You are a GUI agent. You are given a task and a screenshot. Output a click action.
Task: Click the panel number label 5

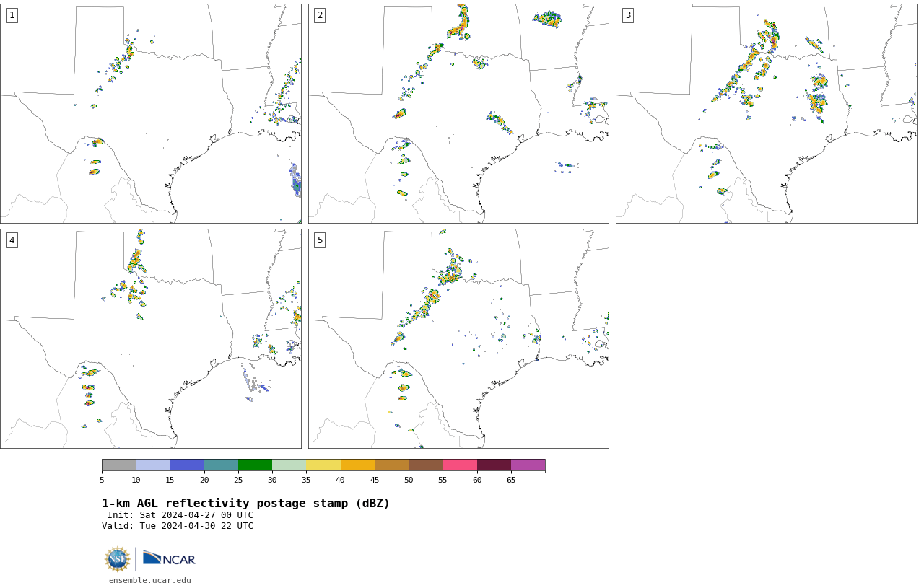point(320,240)
